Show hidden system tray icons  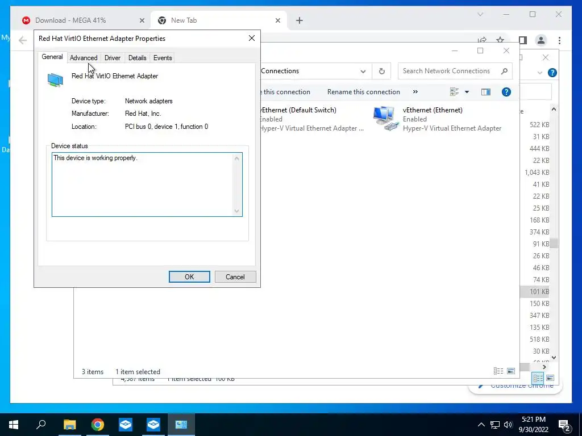tap(481, 425)
